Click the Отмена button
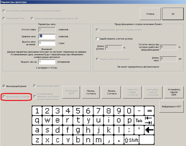This screenshot has height=146, width=186. (x=150, y=14)
